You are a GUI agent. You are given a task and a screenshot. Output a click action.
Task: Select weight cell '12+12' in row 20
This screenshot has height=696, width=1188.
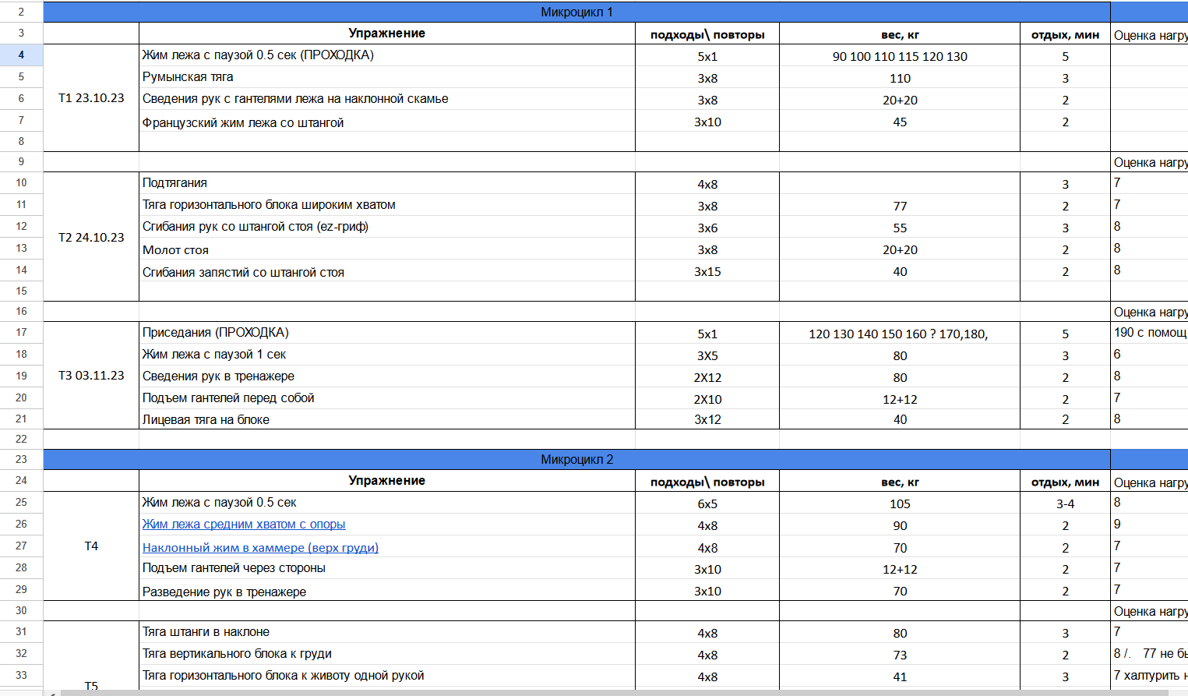tap(900, 399)
